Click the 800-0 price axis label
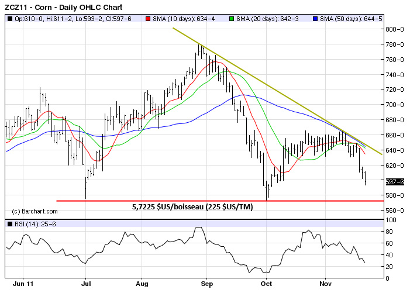Screen dimensions: 410x293 pos(395,29)
